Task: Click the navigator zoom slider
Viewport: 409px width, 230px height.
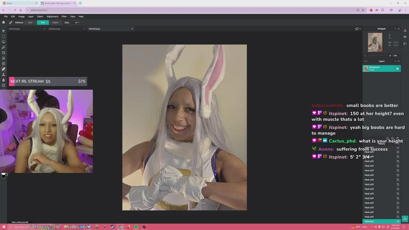Action: (x=378, y=56)
